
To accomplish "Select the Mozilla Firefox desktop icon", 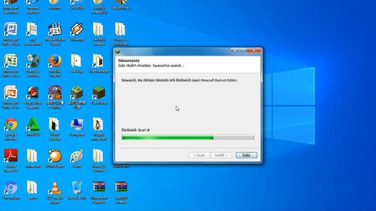I will pos(55,65).
